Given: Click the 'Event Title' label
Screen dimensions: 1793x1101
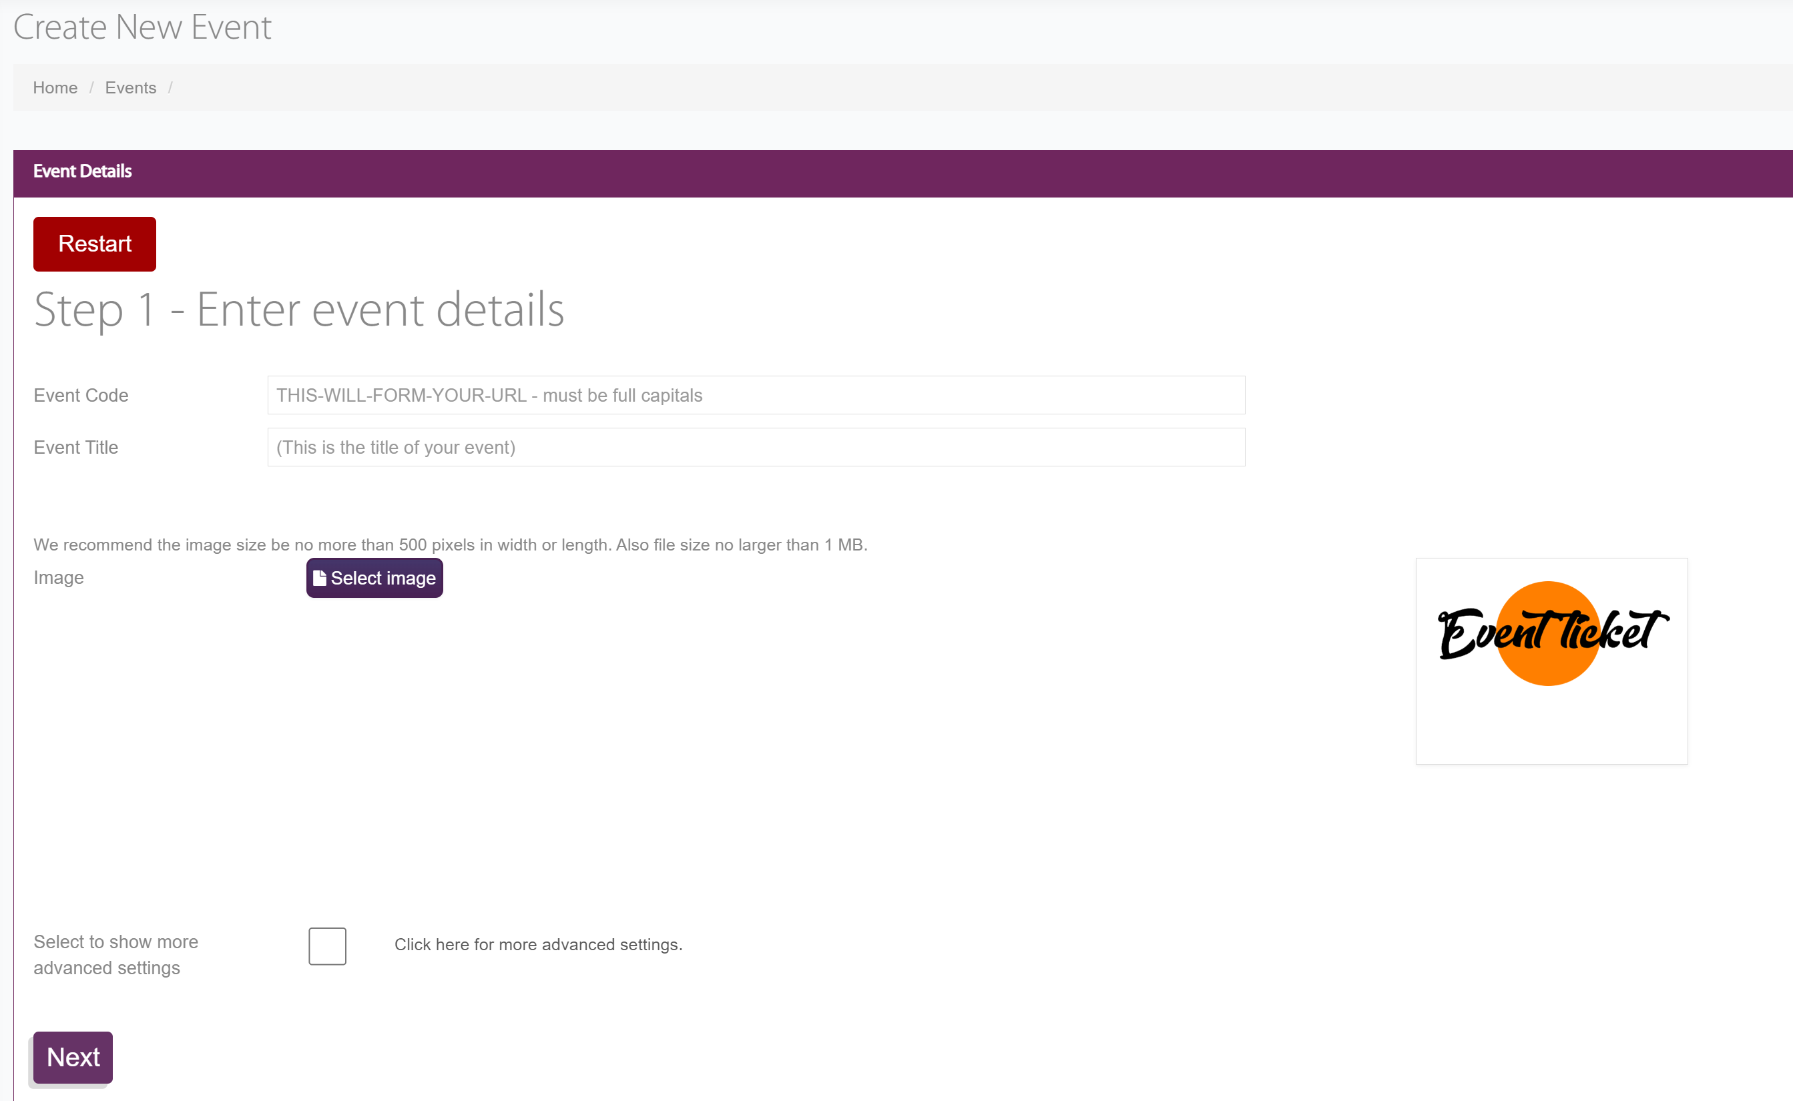Looking at the screenshot, I should pos(75,447).
